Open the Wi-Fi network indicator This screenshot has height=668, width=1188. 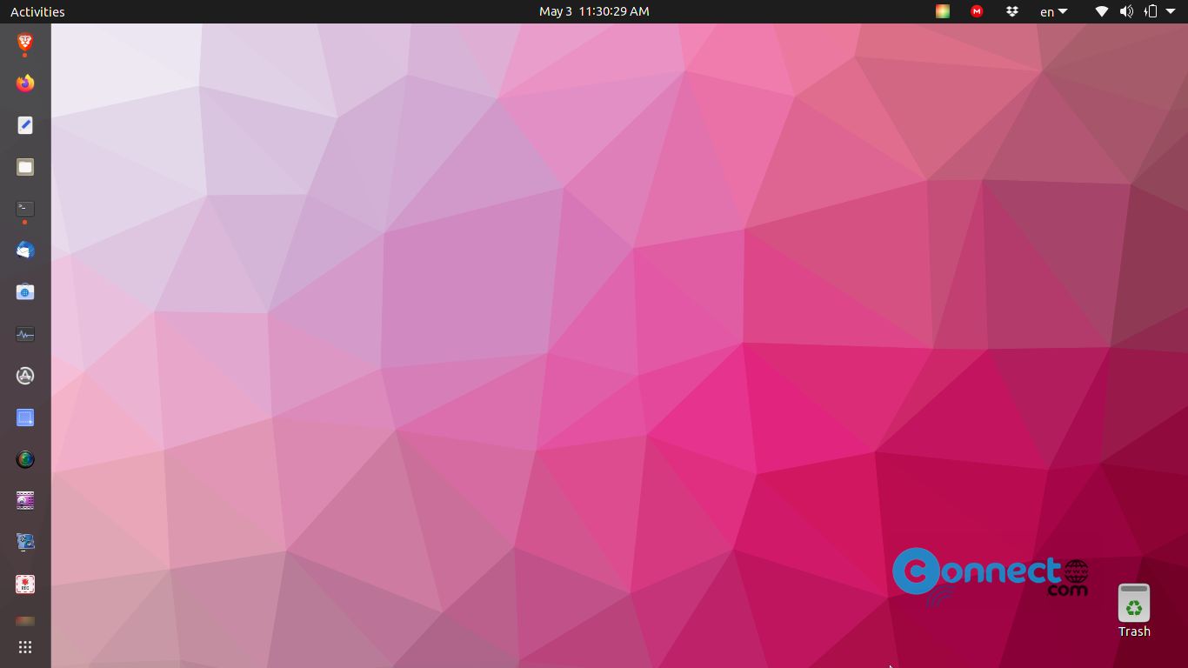point(1101,11)
